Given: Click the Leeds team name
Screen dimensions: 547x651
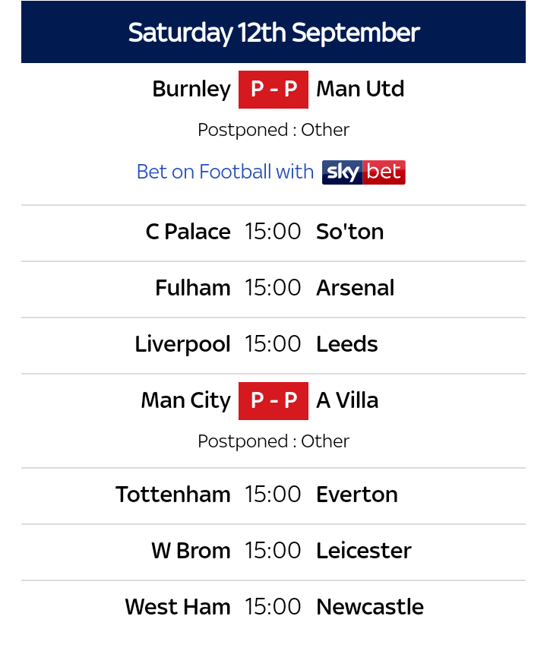Looking at the screenshot, I should point(346,345).
